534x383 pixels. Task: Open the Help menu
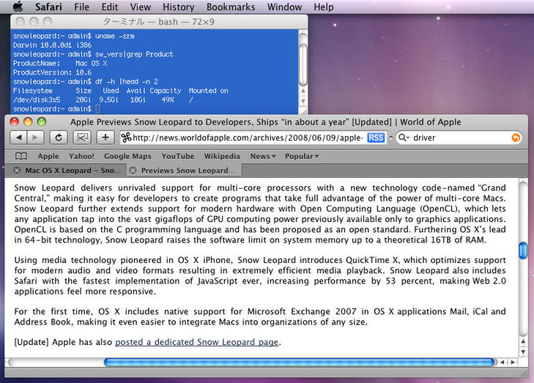pyautogui.click(x=324, y=7)
